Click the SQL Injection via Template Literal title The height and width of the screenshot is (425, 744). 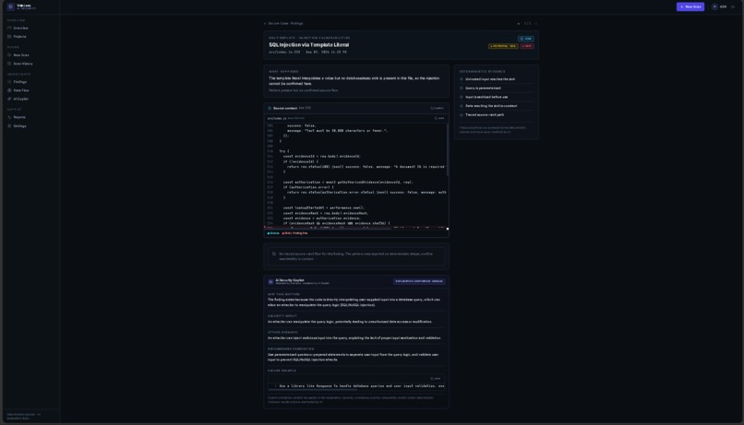(x=309, y=44)
